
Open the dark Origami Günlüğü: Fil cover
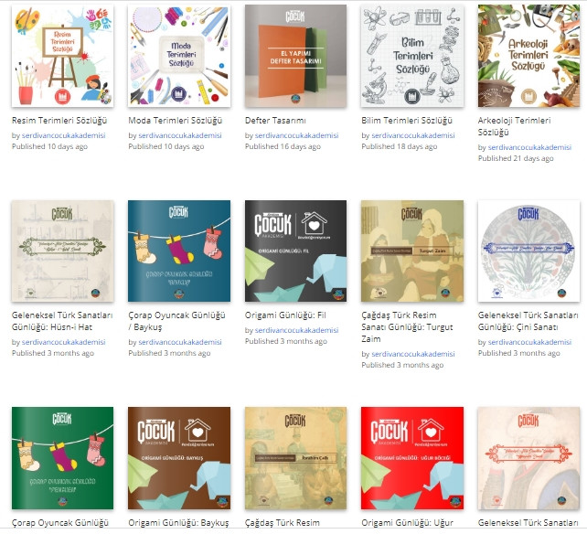295,251
